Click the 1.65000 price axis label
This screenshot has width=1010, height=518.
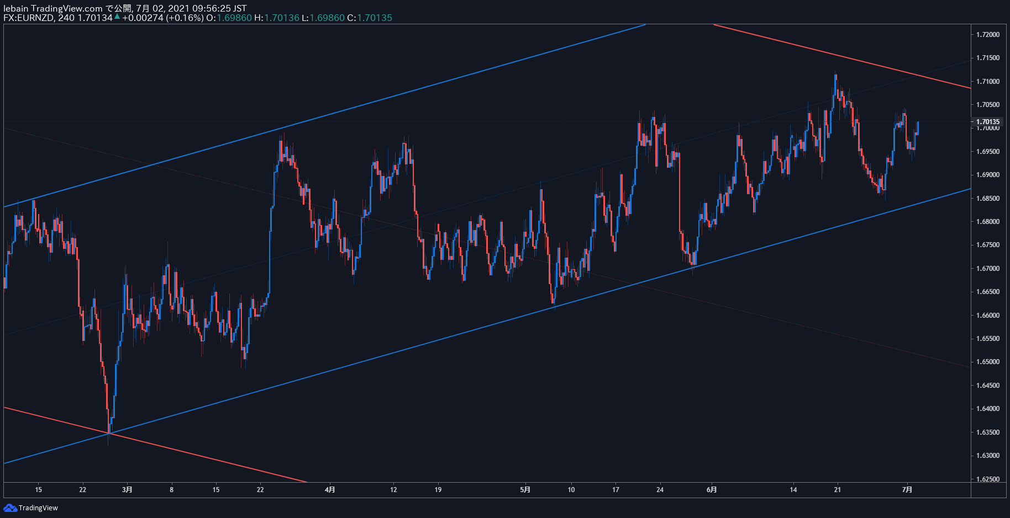tap(988, 362)
